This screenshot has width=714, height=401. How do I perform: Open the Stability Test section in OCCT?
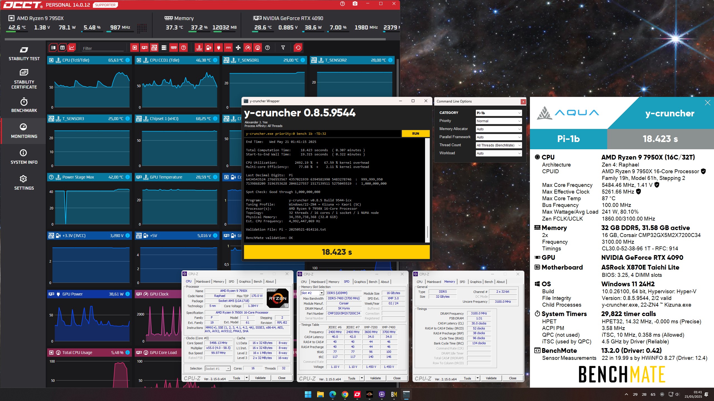point(24,54)
